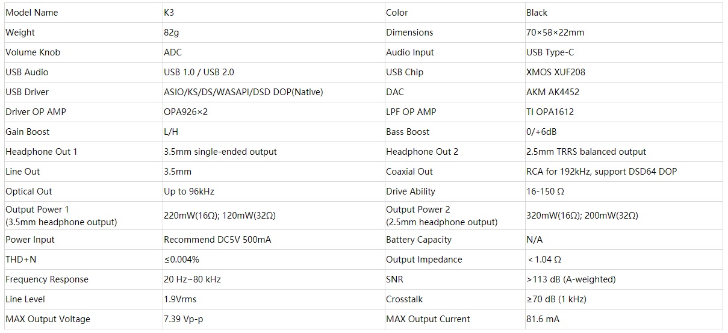Select the Weight value 82g cell

coord(172,33)
